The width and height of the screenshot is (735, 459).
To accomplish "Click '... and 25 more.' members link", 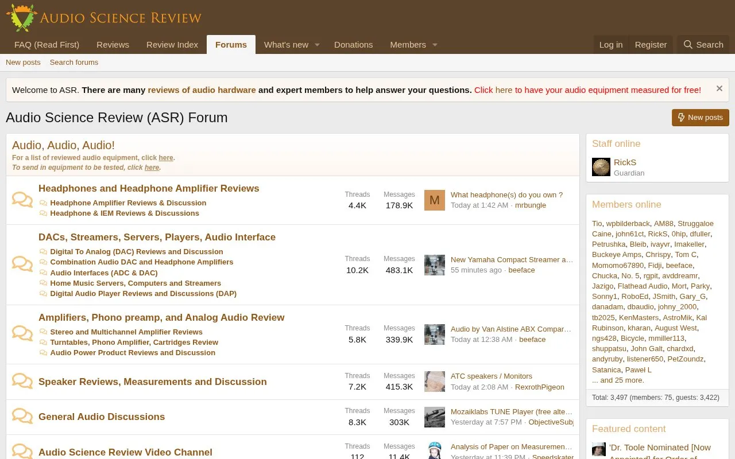I will (x=618, y=380).
